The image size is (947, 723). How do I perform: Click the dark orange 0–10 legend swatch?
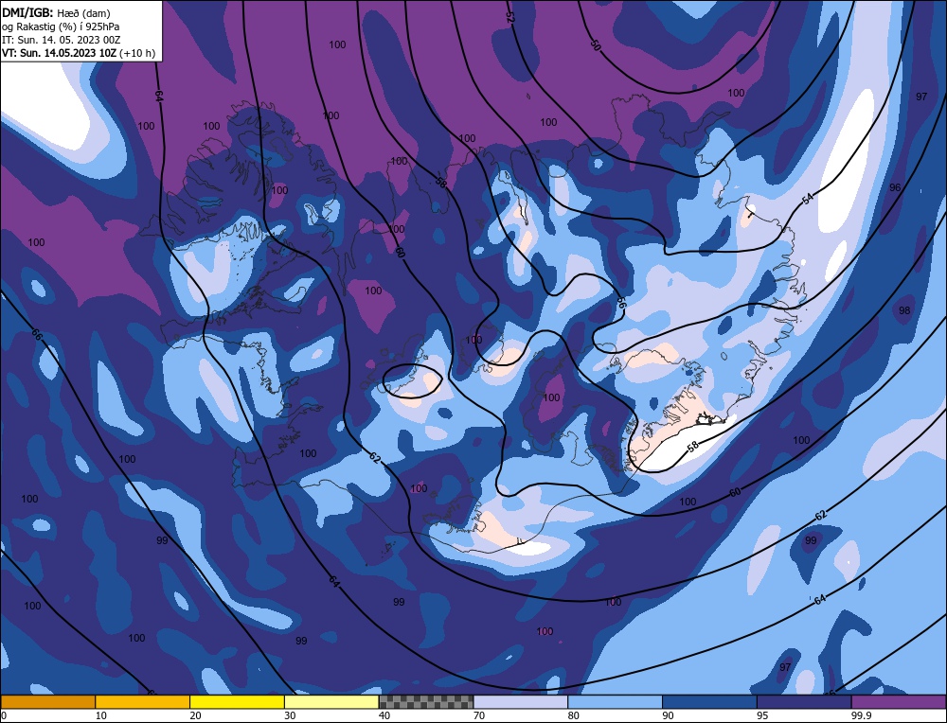(47, 701)
